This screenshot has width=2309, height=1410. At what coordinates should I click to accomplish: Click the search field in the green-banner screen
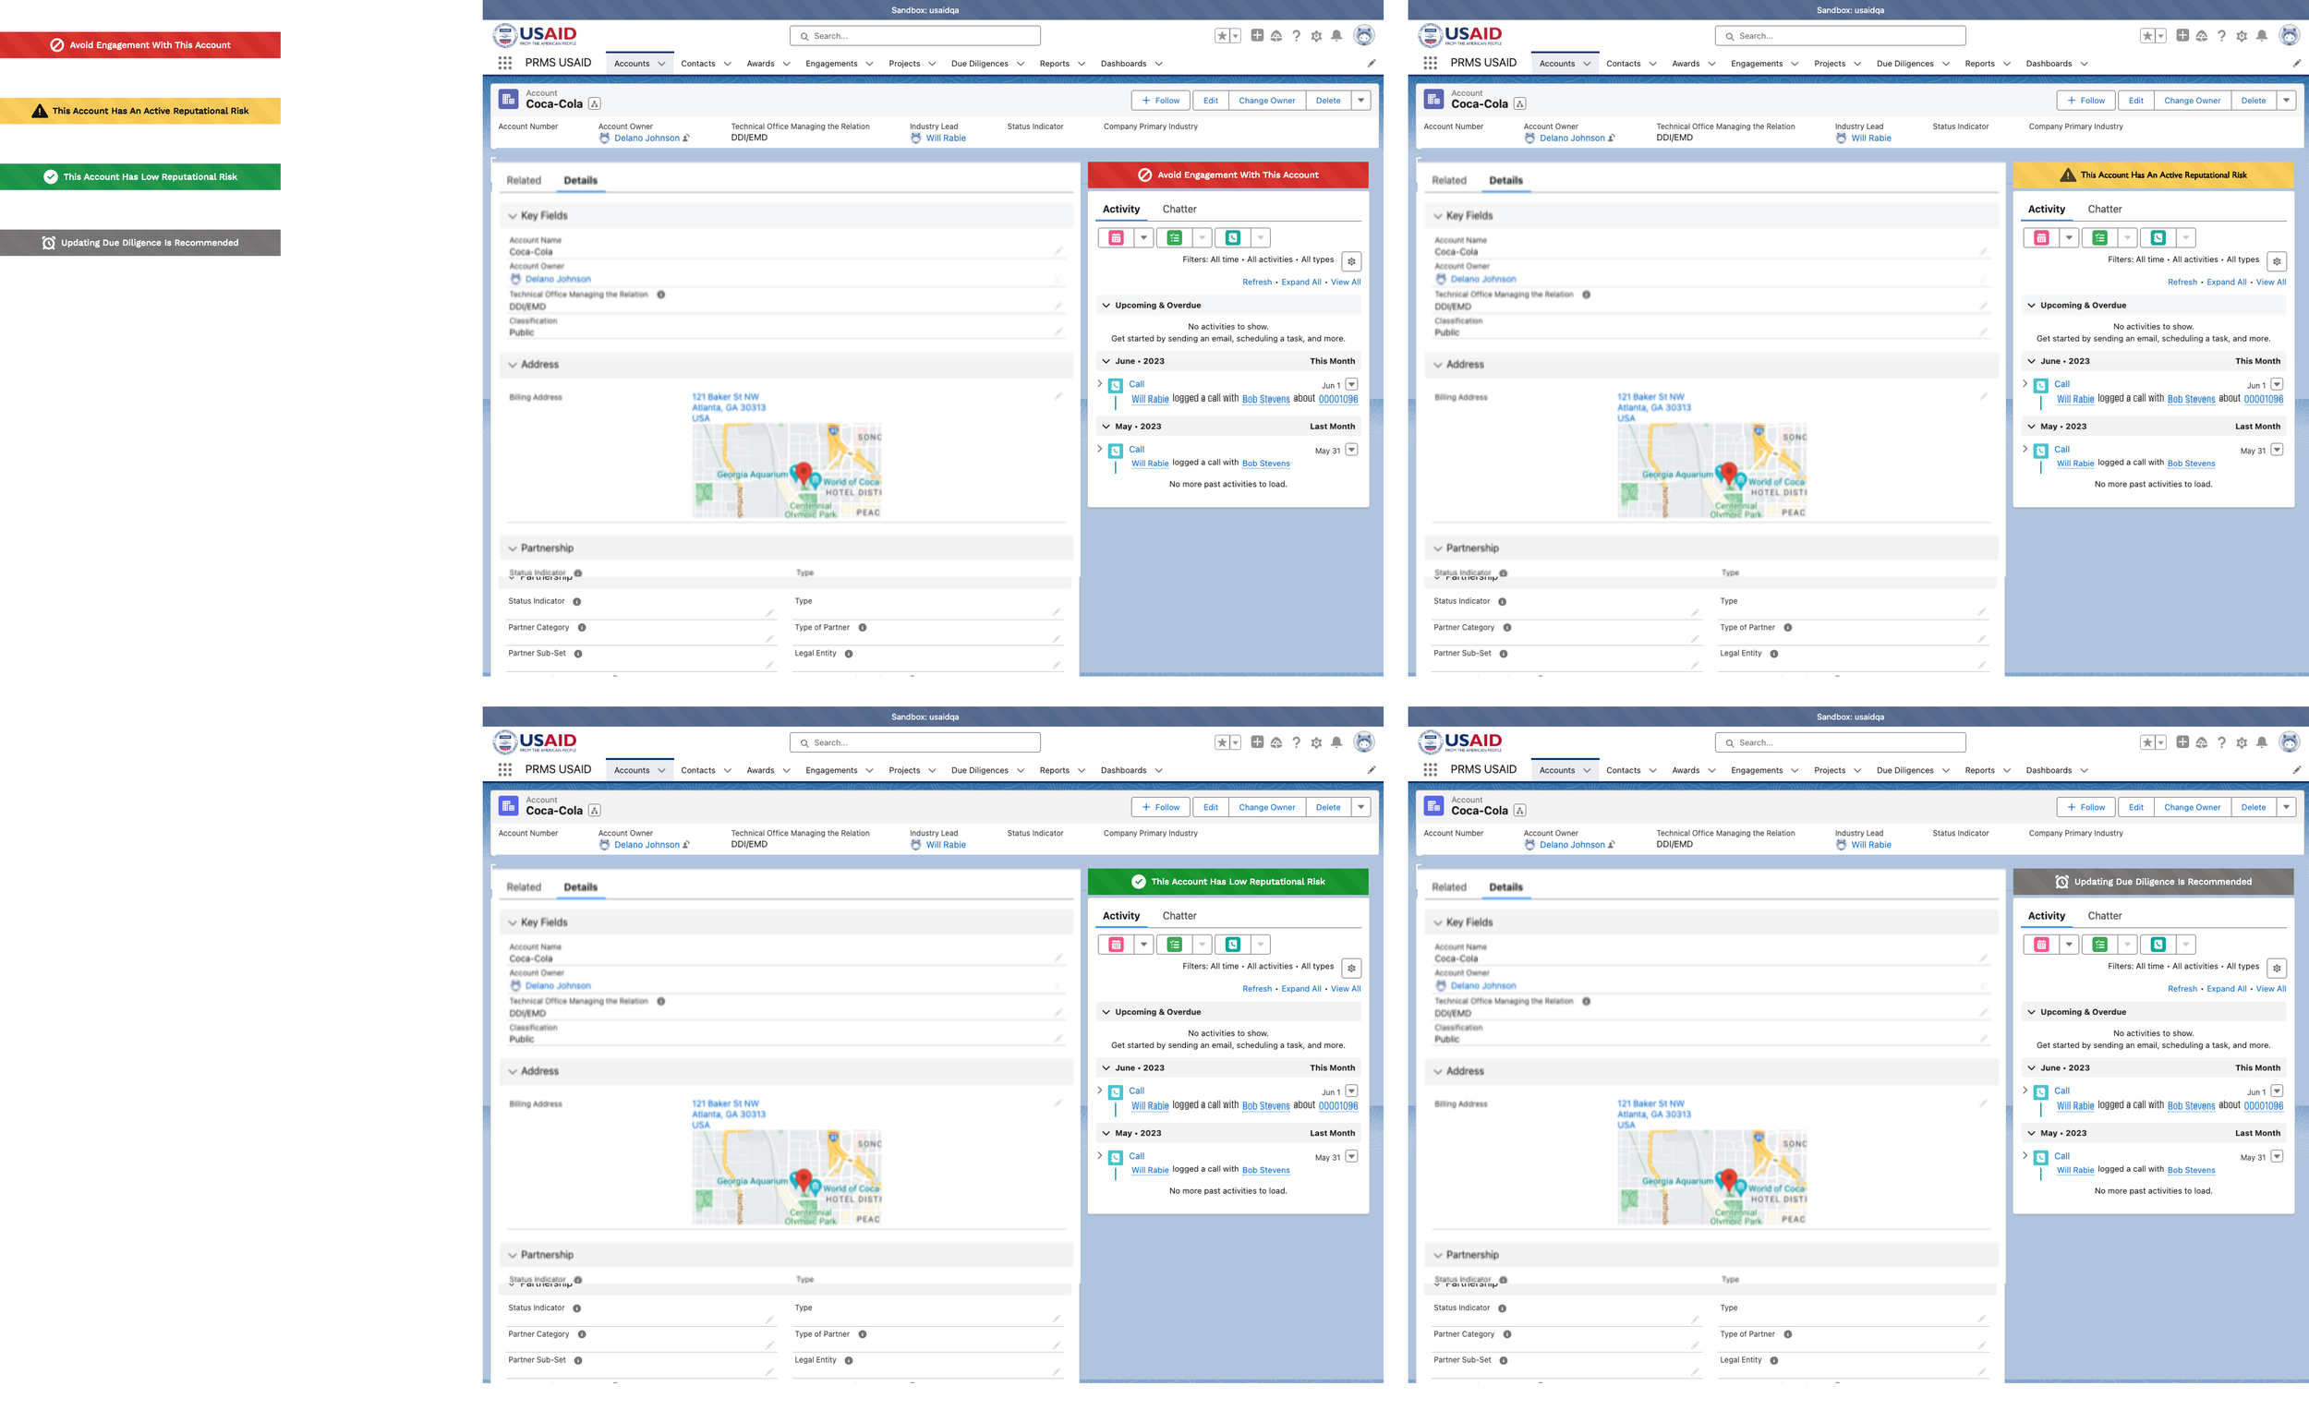914,743
